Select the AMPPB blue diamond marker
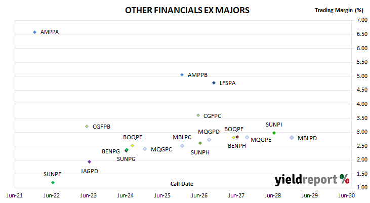Screen dimensions: 370x203 click(x=182, y=75)
